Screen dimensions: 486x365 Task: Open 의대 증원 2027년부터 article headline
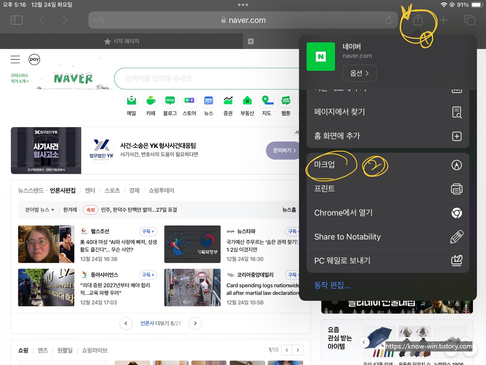point(115,289)
